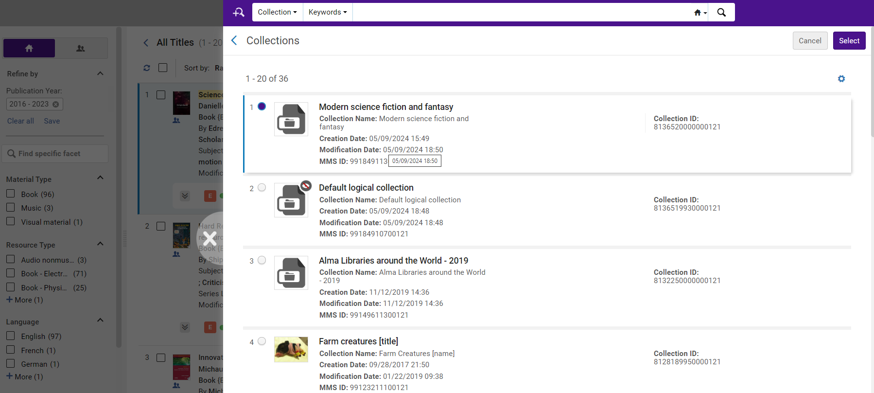Save the current facet selection

point(52,121)
